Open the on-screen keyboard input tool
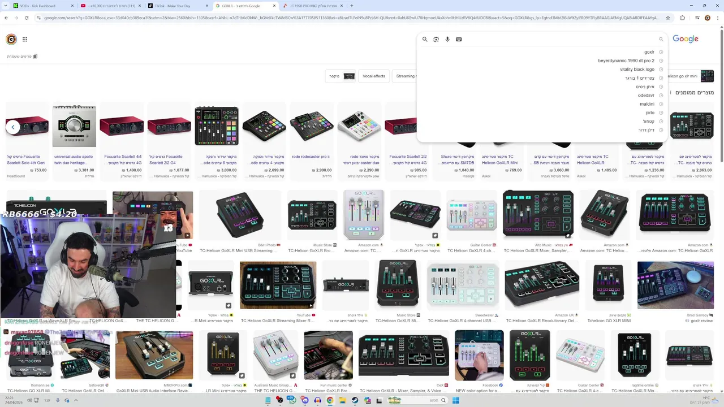This screenshot has width=724, height=407. pos(459,40)
